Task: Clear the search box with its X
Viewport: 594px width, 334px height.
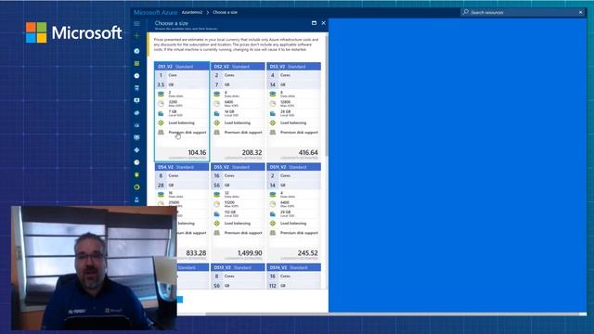Action: (581, 12)
